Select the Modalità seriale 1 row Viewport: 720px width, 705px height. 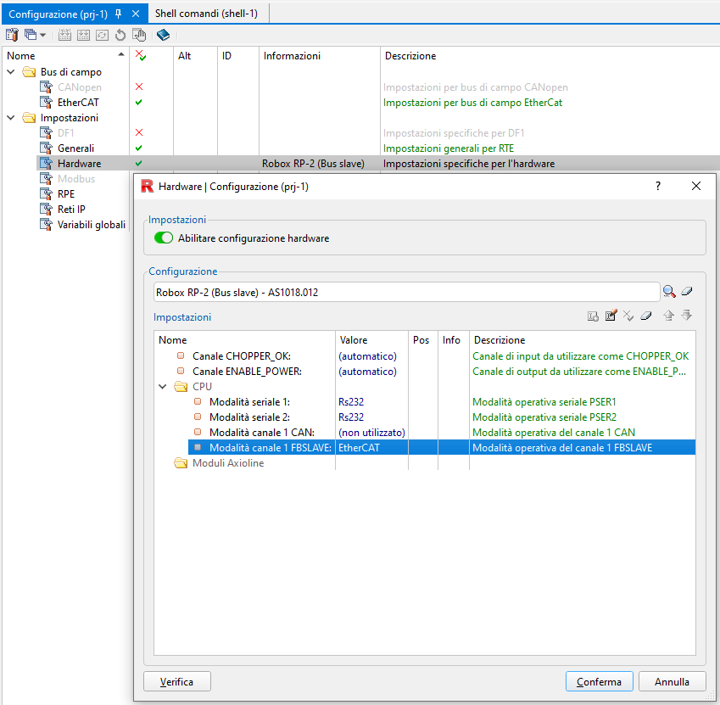point(425,402)
